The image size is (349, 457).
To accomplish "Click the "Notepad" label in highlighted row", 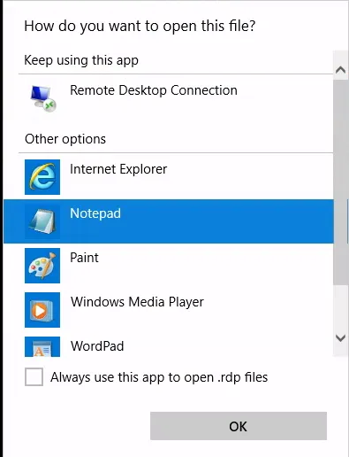I will (x=95, y=213).
